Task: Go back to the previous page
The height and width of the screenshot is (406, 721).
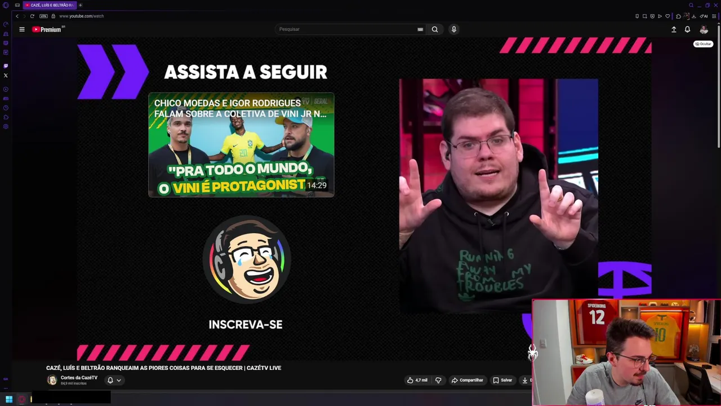Action: coord(17,16)
